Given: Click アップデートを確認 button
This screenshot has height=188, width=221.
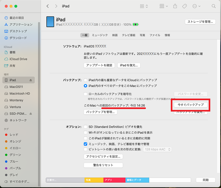Looking at the screenshot, I should pos(99,65).
